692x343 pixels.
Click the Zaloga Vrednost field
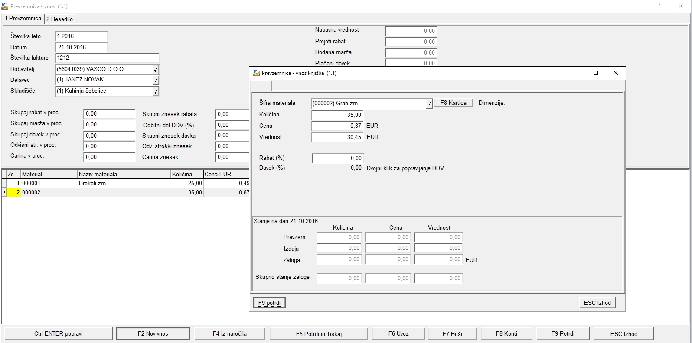[438, 259]
